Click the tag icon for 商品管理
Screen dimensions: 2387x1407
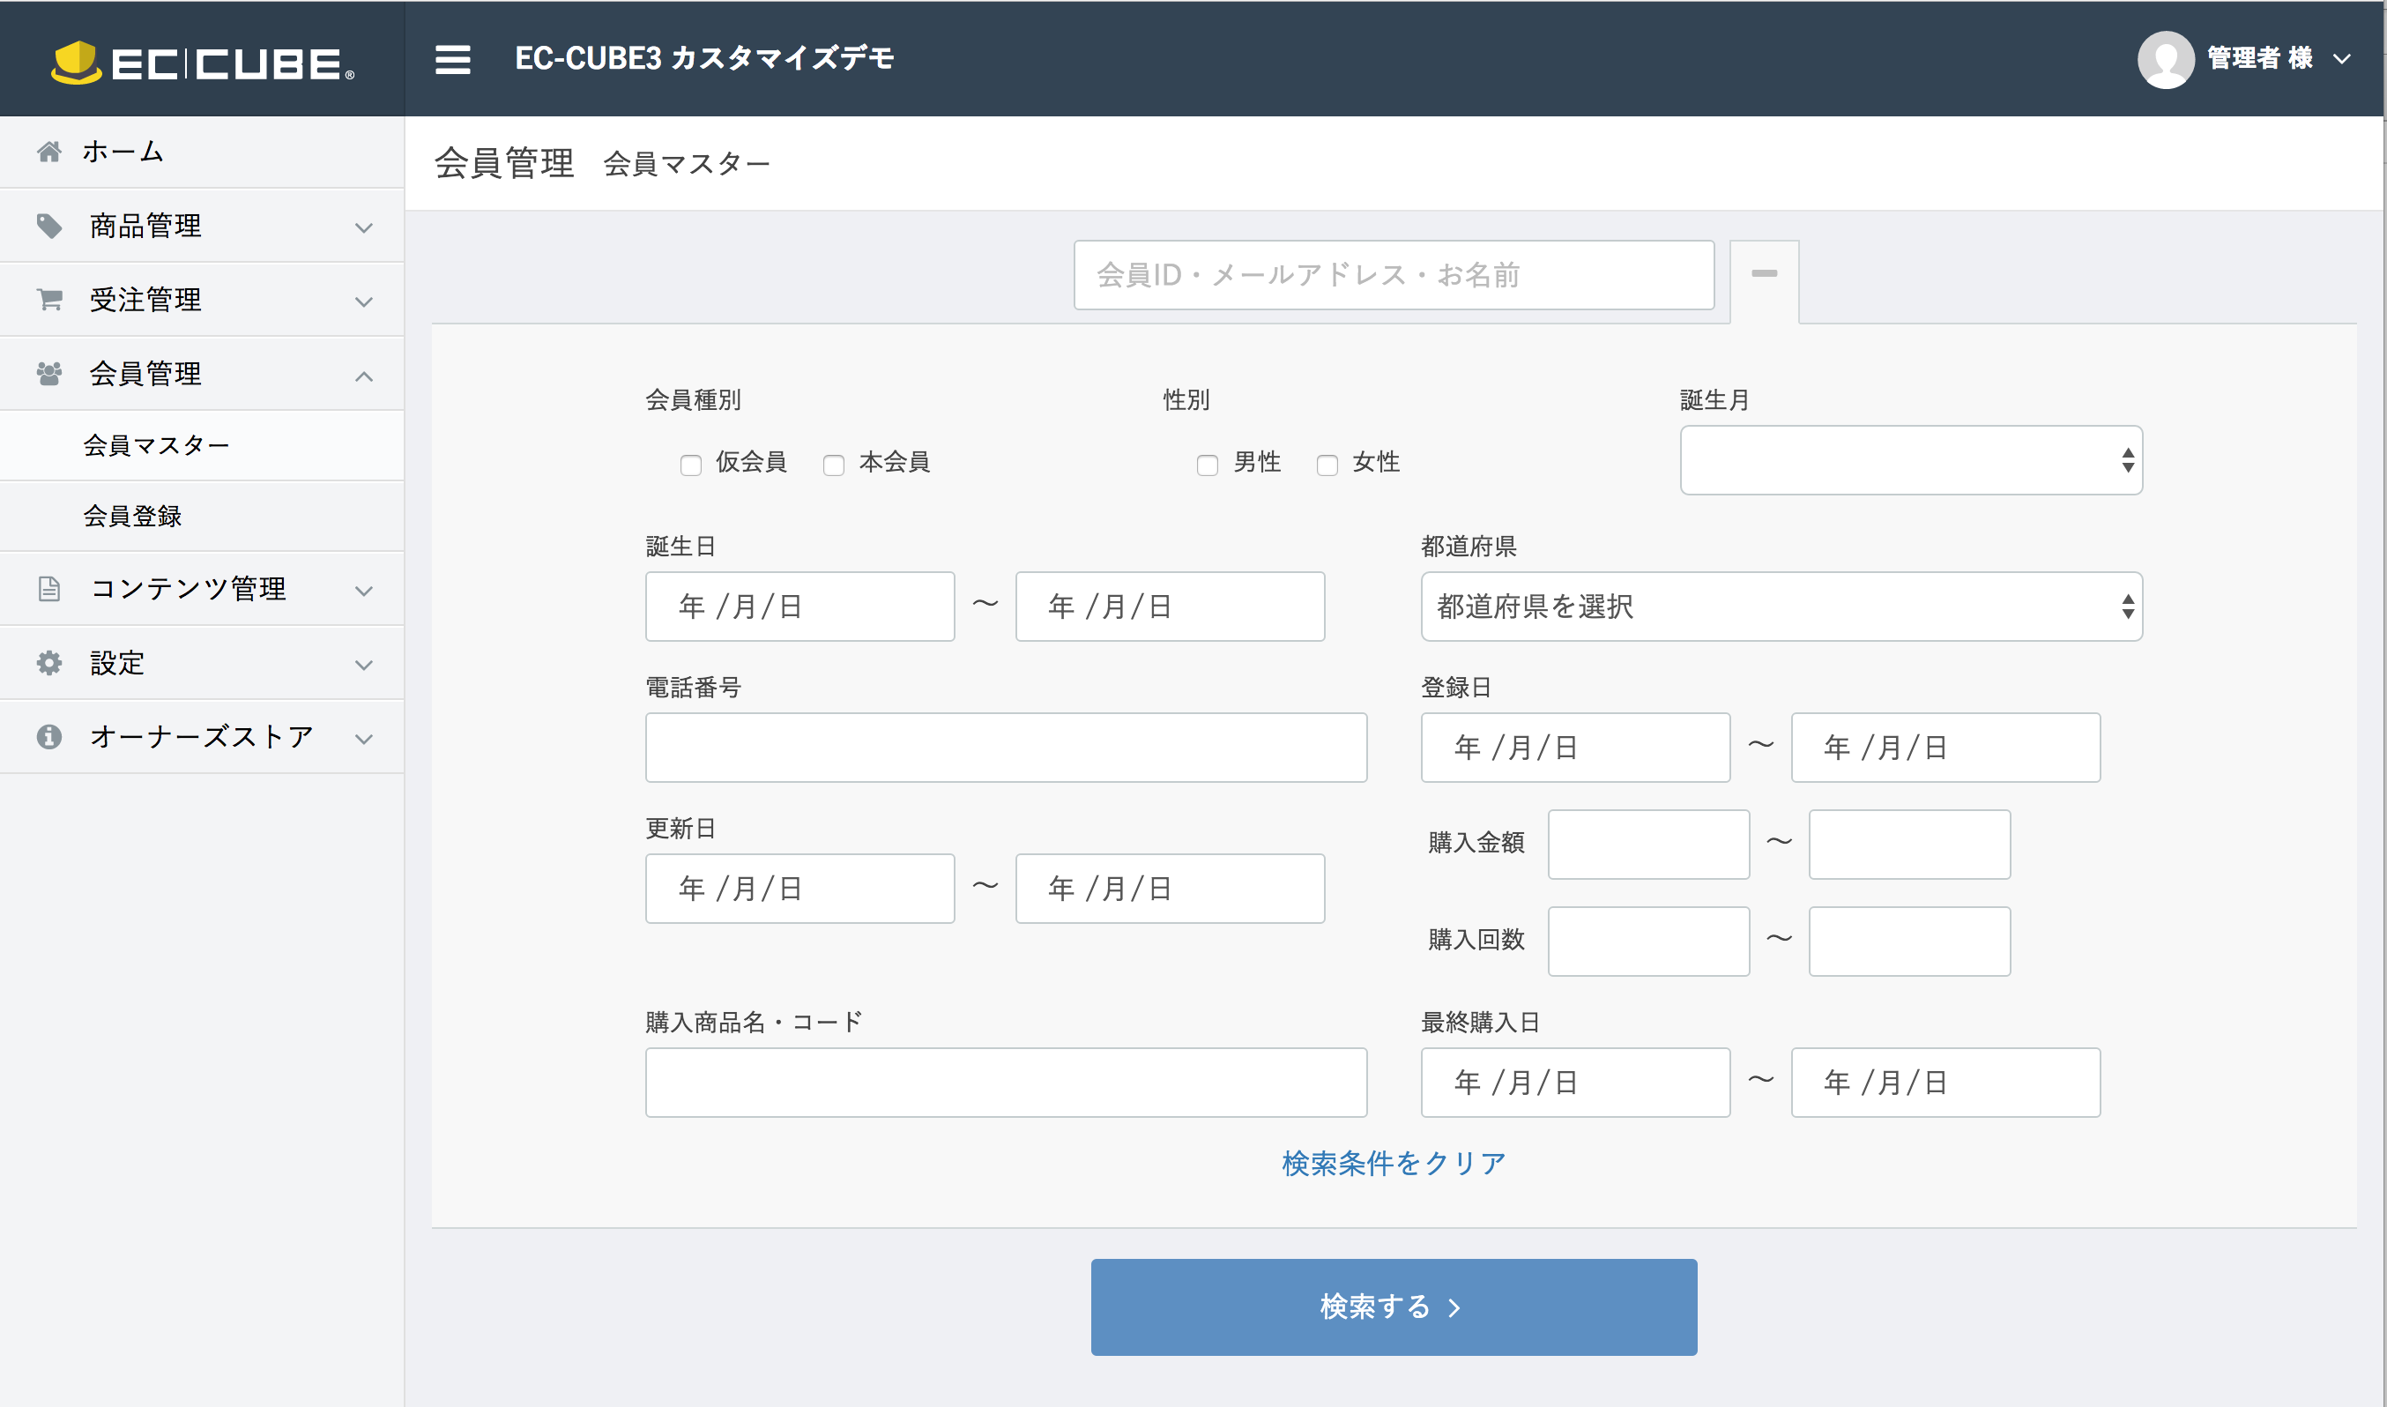(49, 226)
